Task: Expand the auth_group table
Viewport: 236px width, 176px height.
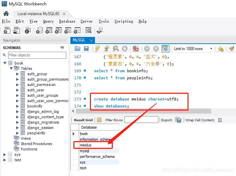Action: point(18,74)
